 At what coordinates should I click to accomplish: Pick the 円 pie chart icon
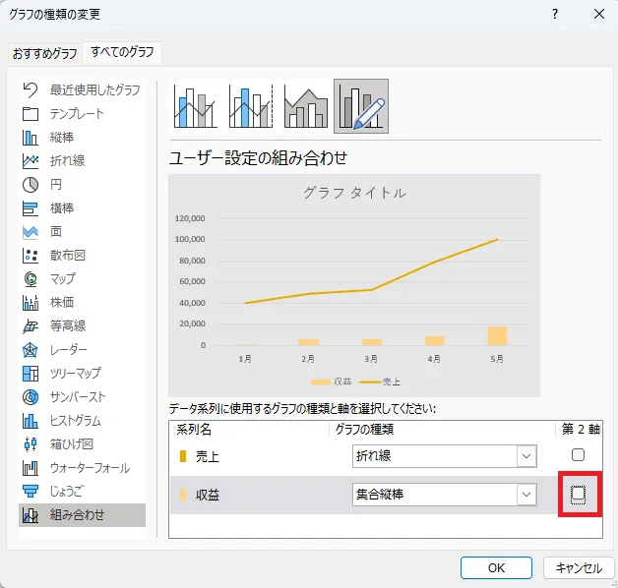point(31,185)
